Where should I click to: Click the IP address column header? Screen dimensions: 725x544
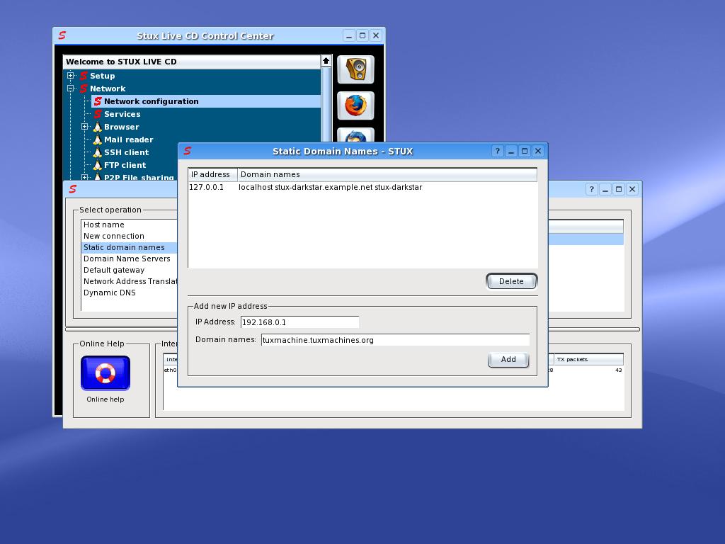[x=212, y=174]
